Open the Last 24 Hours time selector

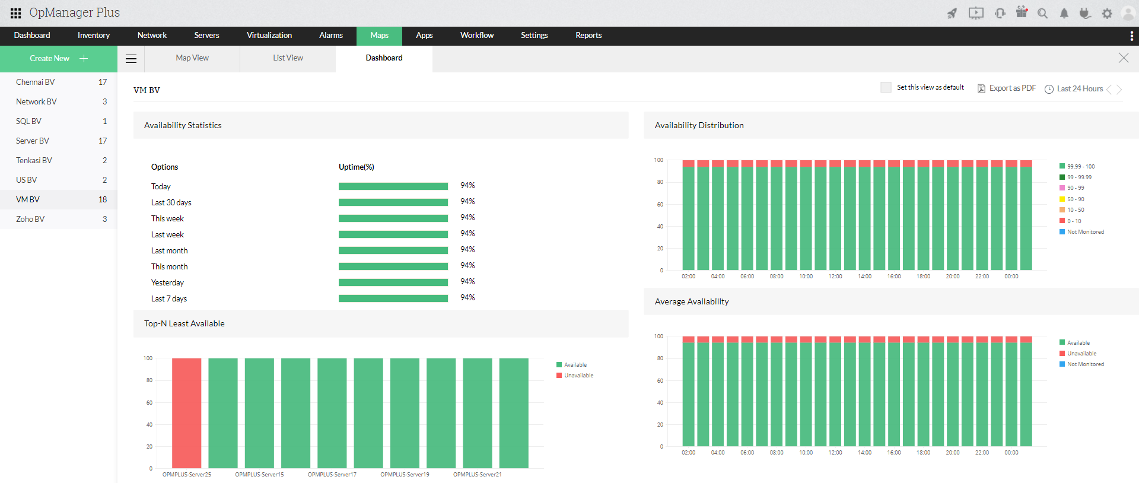[1080, 88]
